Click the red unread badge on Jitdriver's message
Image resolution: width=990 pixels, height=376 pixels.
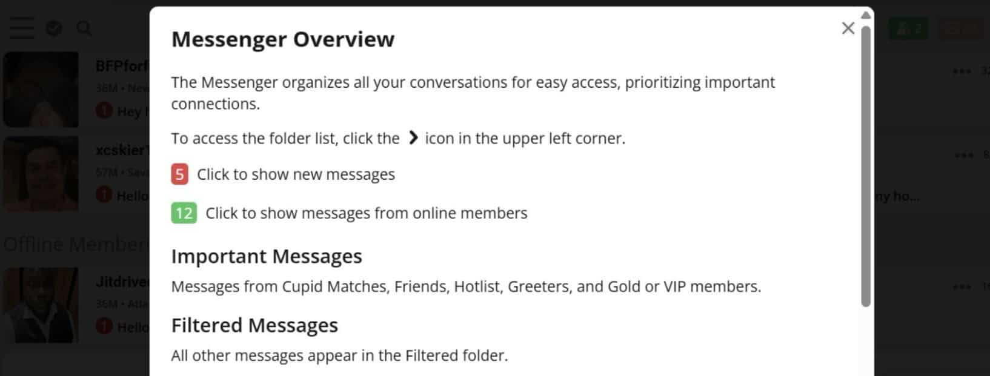point(104,326)
